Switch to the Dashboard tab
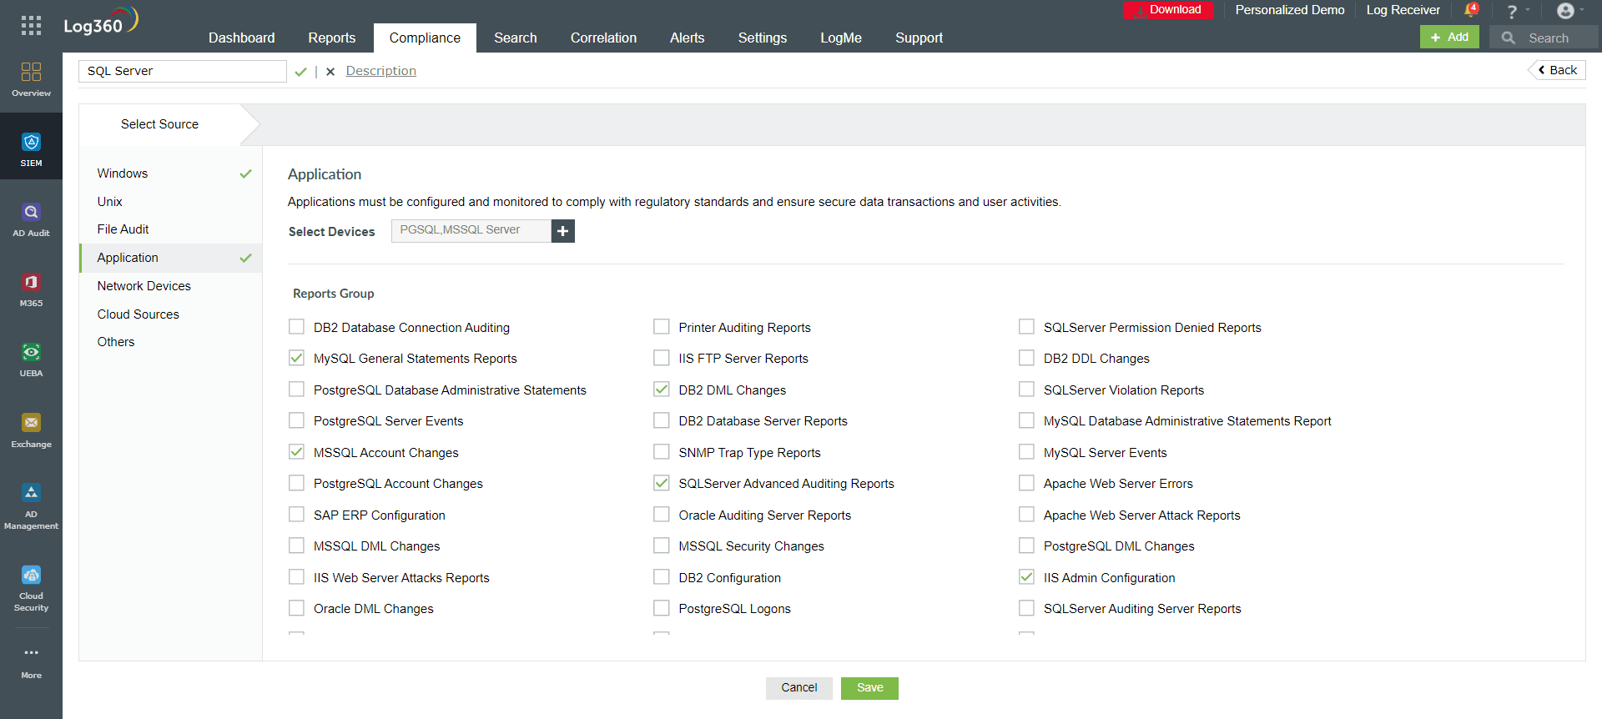The image size is (1602, 719). (241, 38)
